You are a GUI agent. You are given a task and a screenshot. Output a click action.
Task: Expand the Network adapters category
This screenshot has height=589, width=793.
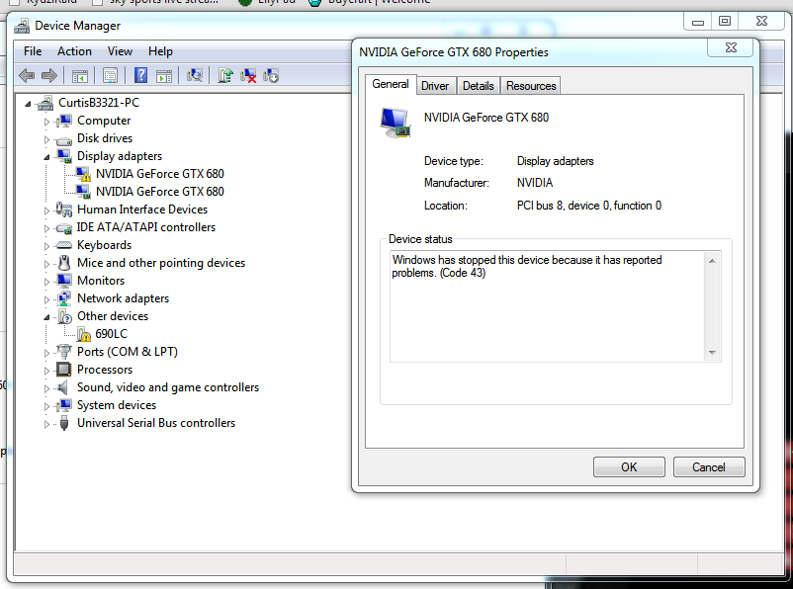[46, 299]
